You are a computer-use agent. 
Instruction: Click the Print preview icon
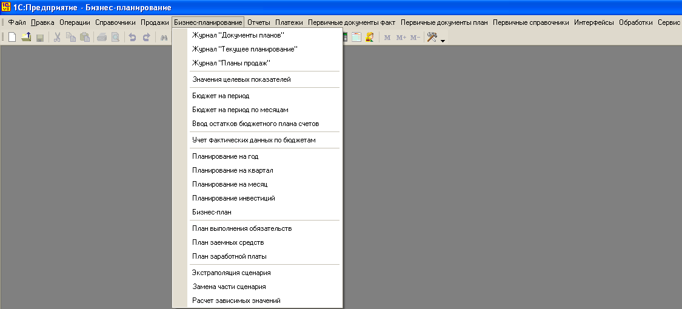click(115, 38)
